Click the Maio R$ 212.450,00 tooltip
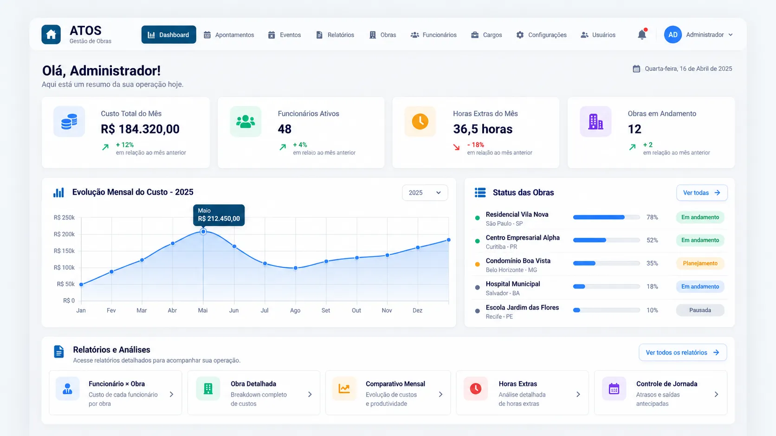 tap(219, 215)
